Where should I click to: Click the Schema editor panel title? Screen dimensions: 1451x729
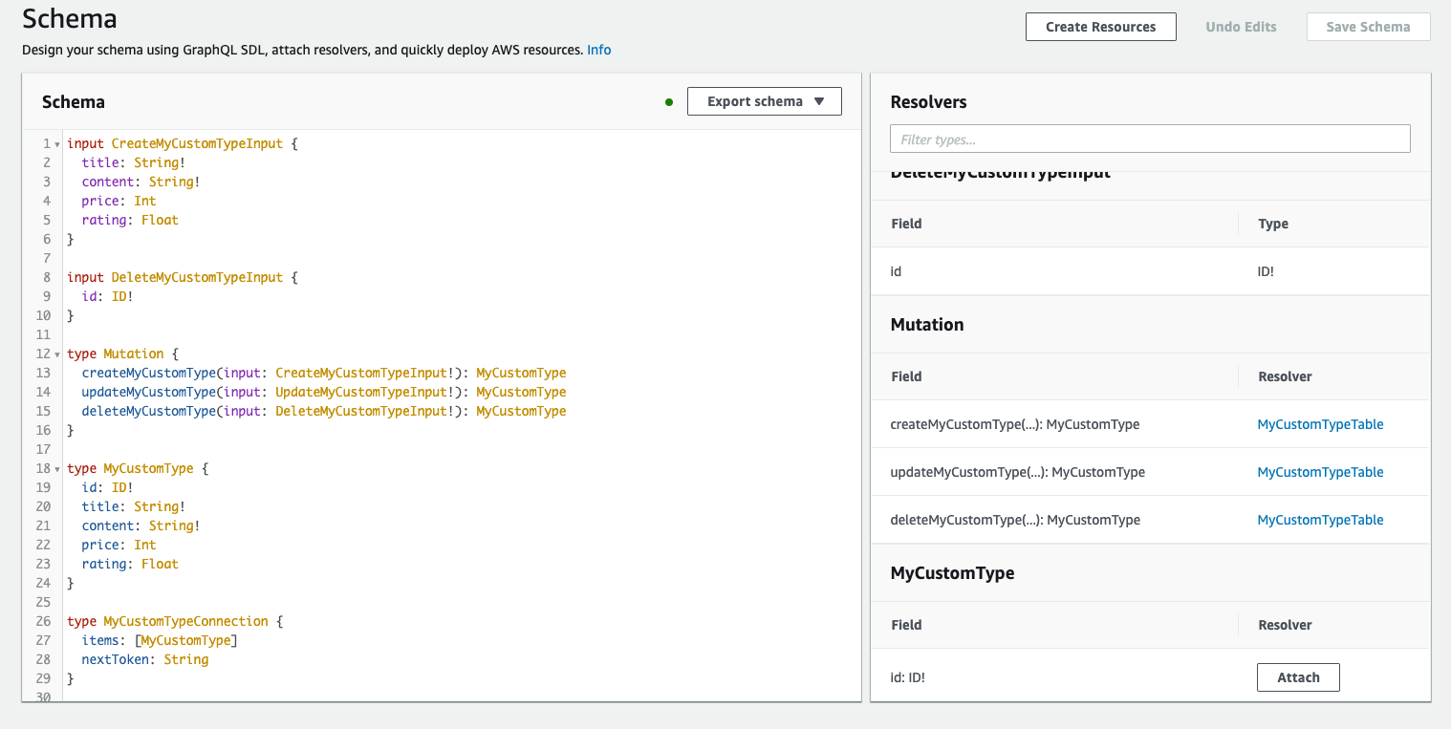74,102
